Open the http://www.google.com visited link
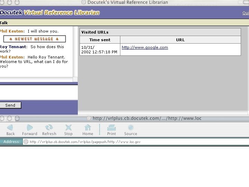This screenshot has width=249, height=187. [x=145, y=47]
